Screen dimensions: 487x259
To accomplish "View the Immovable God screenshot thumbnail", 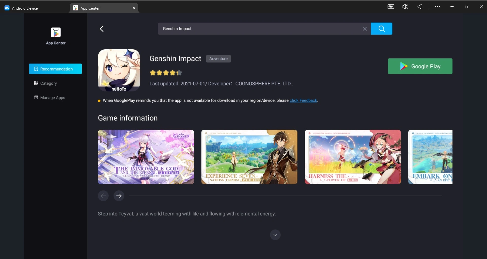I will 146,157.
